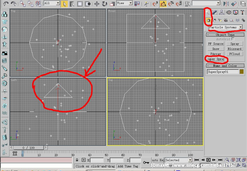Image resolution: width=247 pixels, height=171 pixels.
Task: Switch to the Hierarchy command panel tab
Action: click(222, 13)
